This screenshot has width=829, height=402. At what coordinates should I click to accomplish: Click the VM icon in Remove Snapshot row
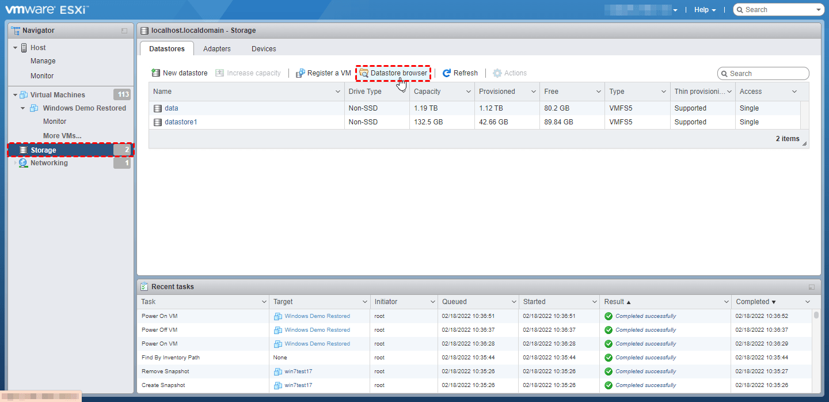[x=278, y=371]
